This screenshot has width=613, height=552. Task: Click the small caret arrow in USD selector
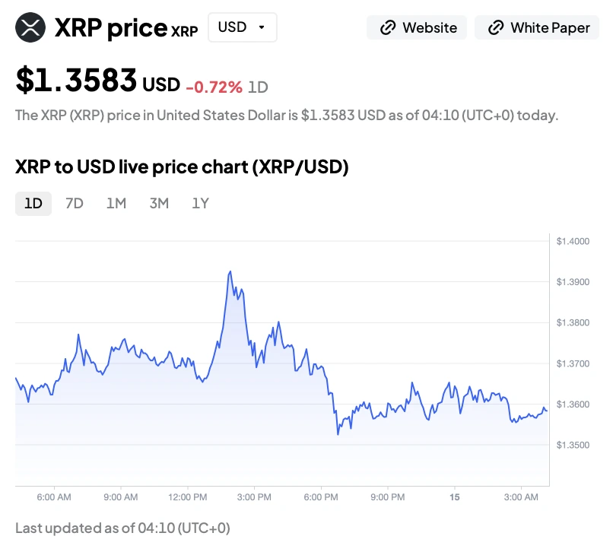coord(262,27)
